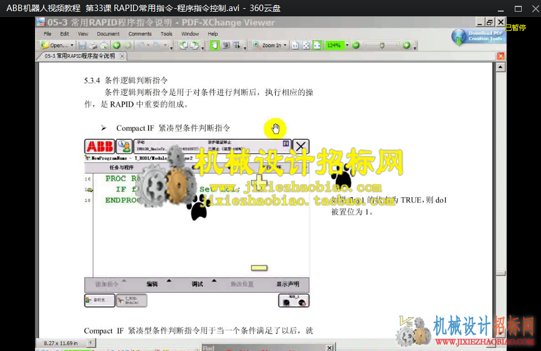541x351 pixels.
Task: Set zoom to Actual Size icon
Action: [x=296, y=45]
